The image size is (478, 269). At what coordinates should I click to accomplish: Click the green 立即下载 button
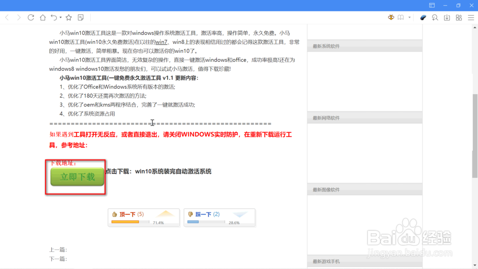click(77, 177)
